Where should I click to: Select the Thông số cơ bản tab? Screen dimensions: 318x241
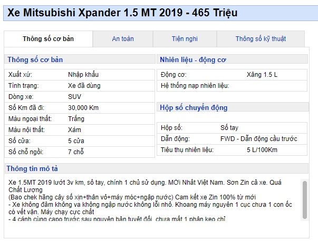coord(49,38)
